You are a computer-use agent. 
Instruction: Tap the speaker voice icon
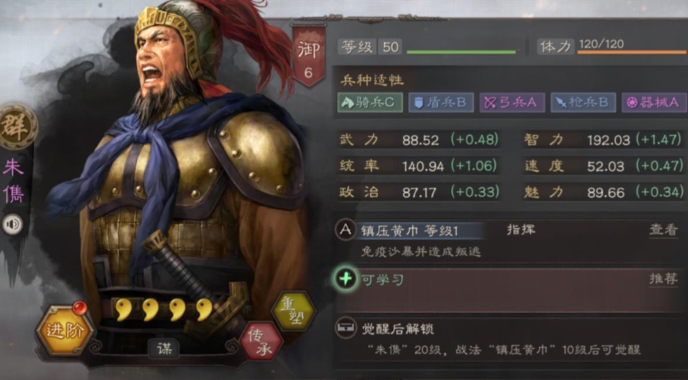[x=13, y=225]
